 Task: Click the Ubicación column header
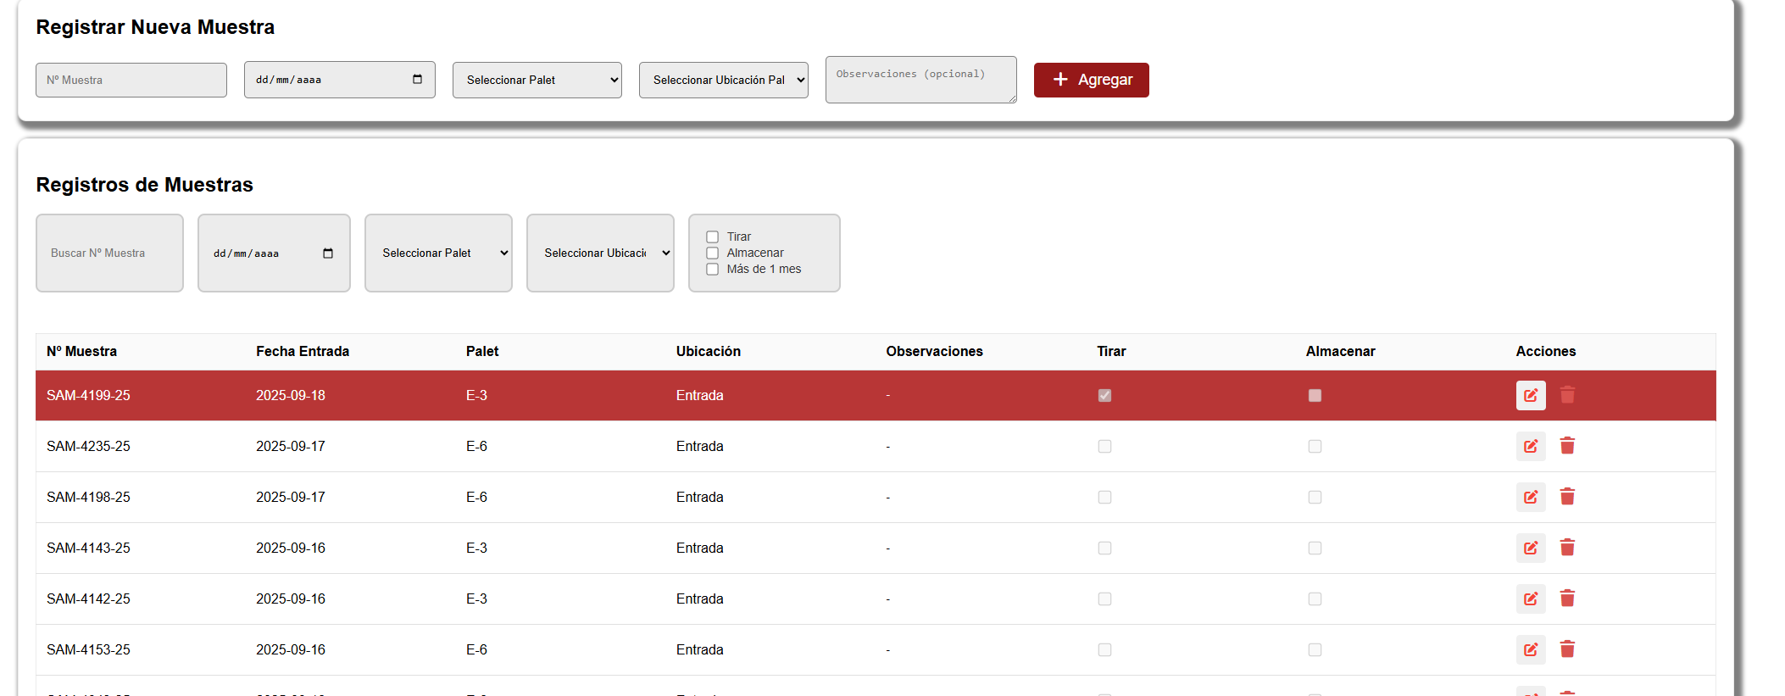pos(709,351)
